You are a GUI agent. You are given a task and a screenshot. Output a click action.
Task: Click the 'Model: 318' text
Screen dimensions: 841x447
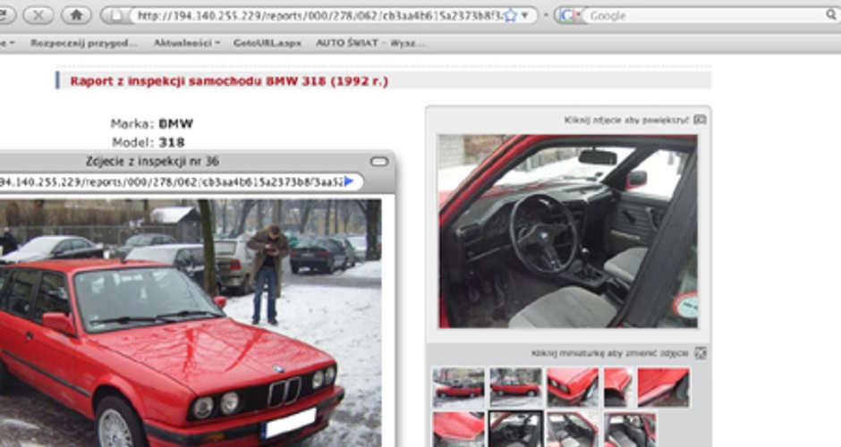149,142
